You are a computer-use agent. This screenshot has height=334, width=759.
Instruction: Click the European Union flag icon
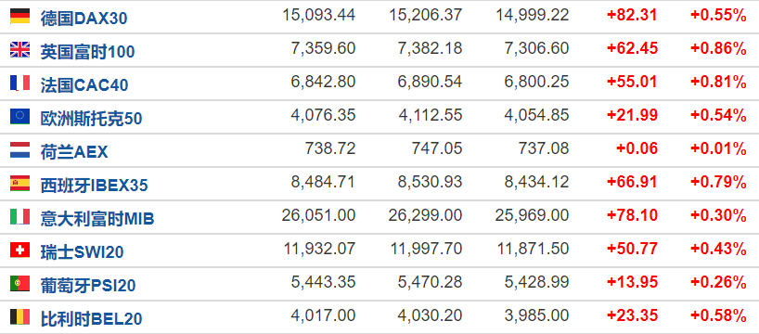[19, 116]
